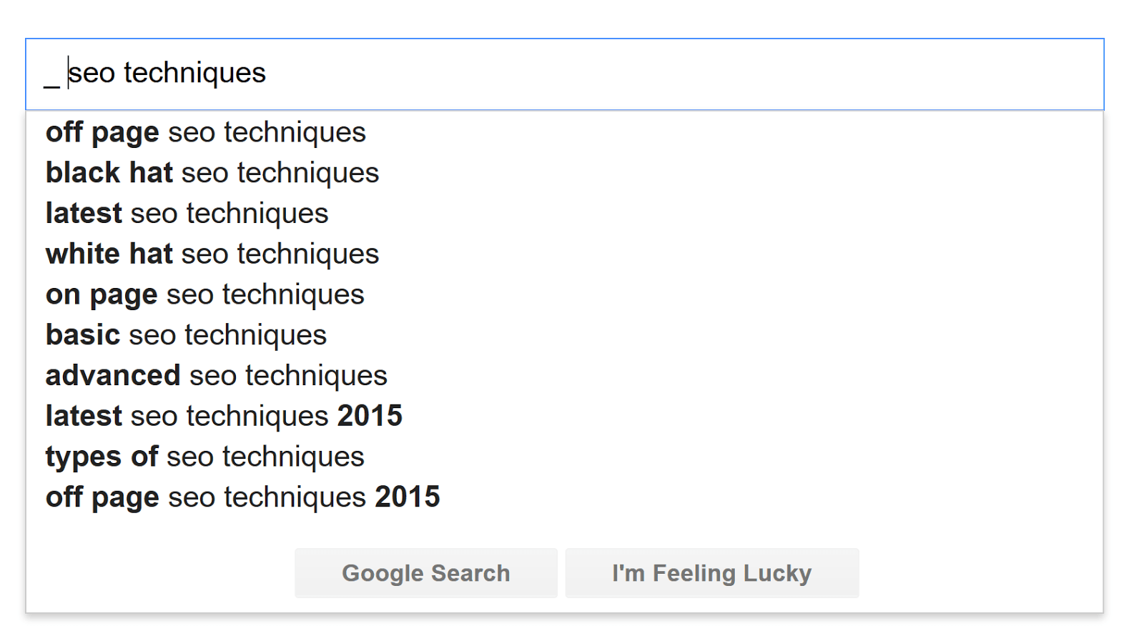This screenshot has width=1144, height=636.
Task: Click bold 'black hat' text in suggestions
Action: tap(109, 173)
